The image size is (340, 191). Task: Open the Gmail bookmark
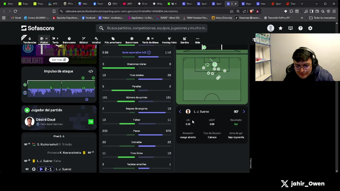(x=16, y=18)
